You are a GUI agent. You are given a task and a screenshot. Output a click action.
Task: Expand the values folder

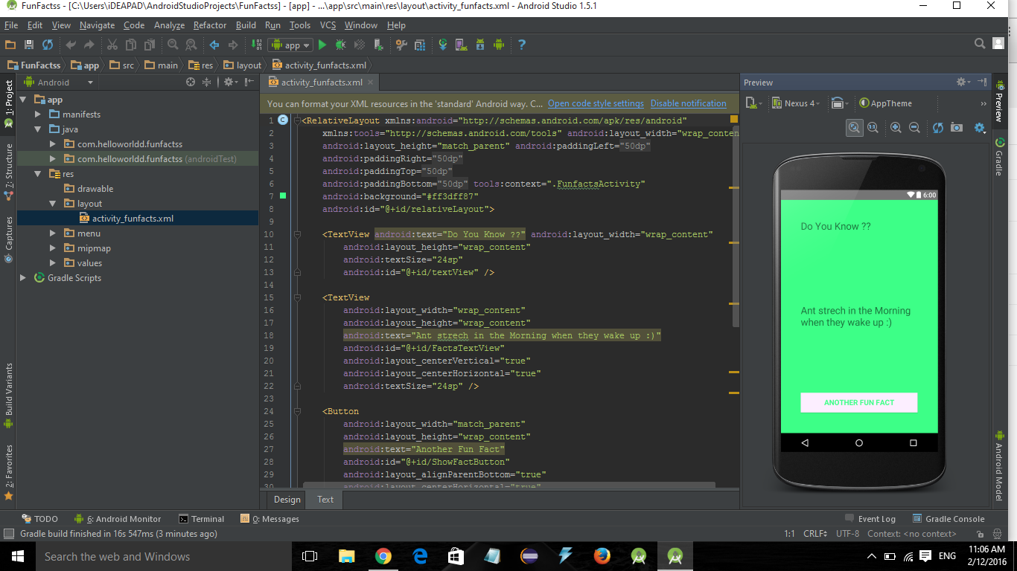point(53,263)
